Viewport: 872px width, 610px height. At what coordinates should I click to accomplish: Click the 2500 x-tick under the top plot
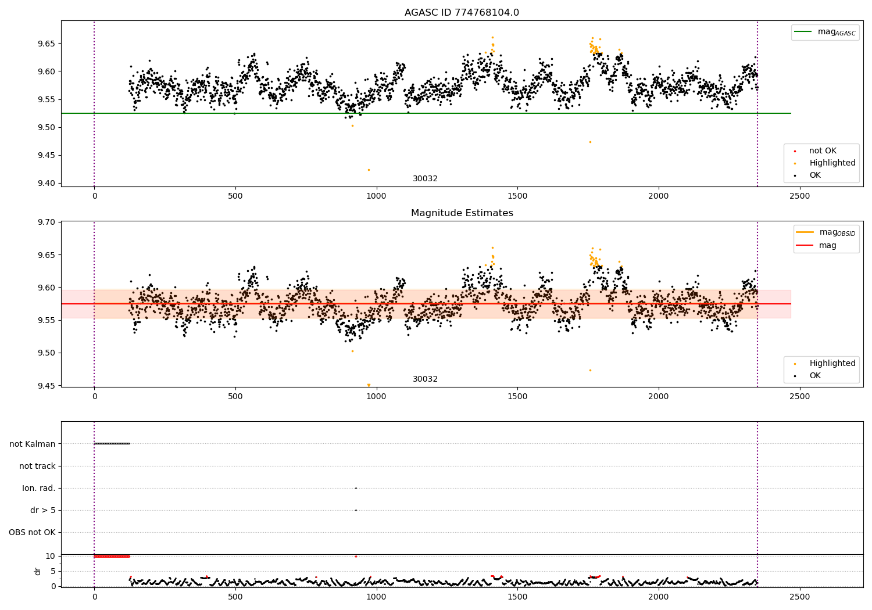[x=799, y=196]
